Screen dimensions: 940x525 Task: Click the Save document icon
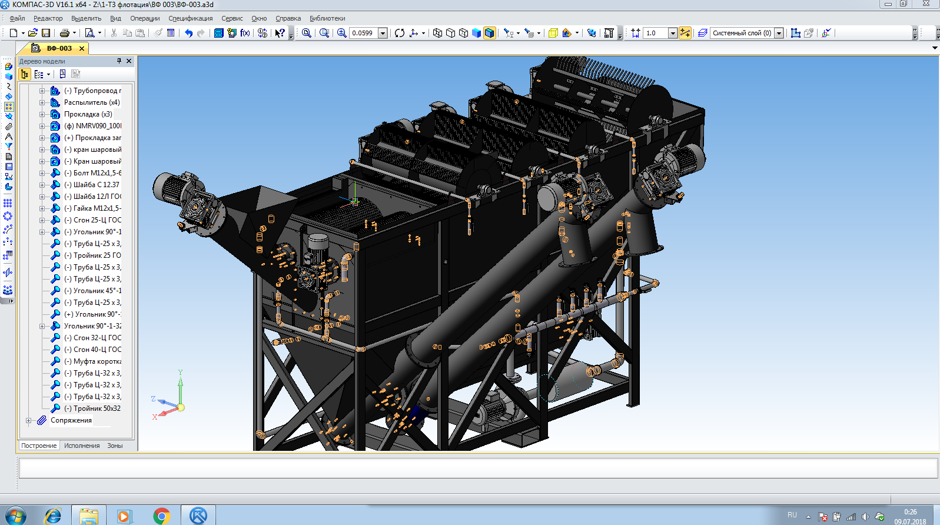(46, 33)
